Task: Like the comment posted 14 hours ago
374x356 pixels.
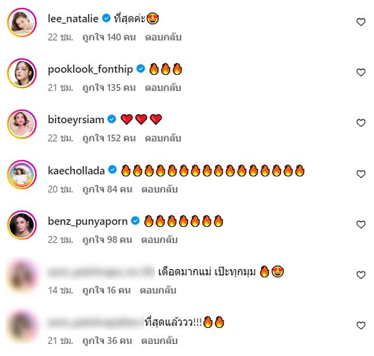Action: pos(361,275)
